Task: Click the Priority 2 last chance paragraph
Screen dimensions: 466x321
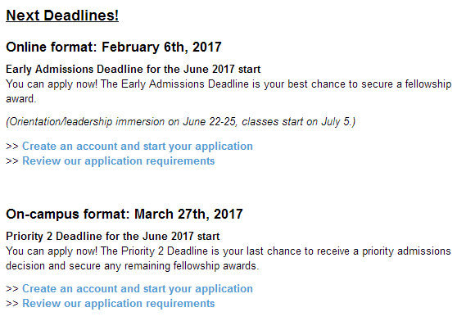Action: (x=228, y=258)
